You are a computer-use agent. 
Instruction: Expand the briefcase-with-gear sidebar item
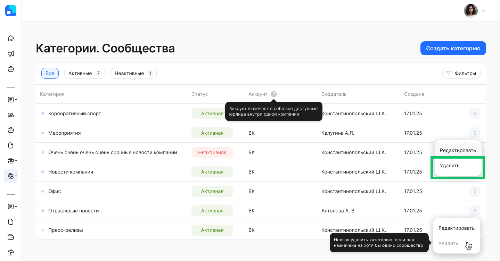(11, 160)
